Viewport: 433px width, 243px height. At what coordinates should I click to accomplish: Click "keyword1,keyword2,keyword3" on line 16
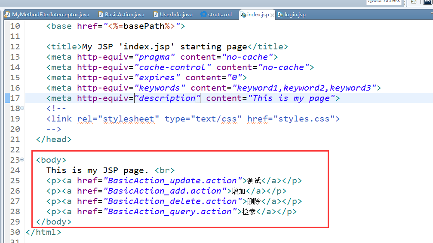(x=304, y=88)
